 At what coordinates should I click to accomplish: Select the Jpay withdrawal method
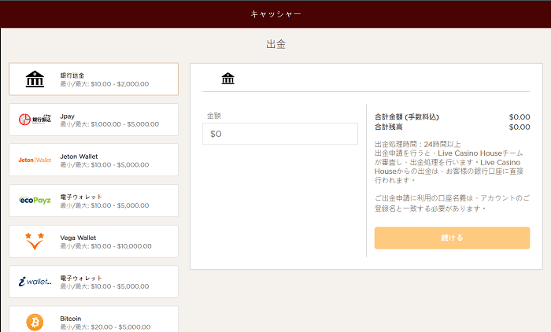point(94,120)
